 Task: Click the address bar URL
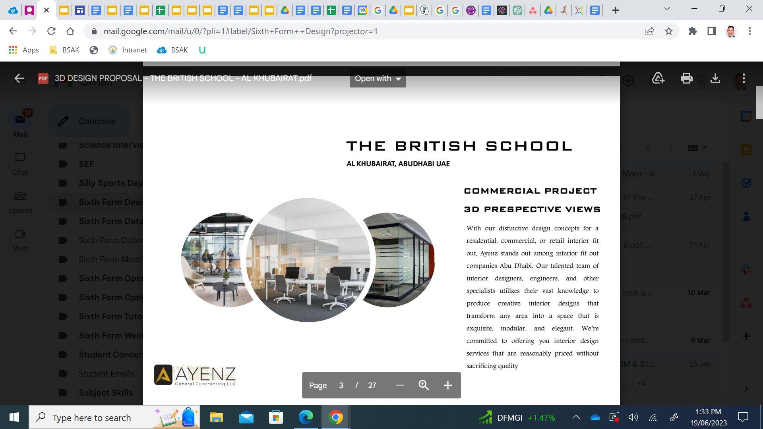pyautogui.click(x=240, y=31)
